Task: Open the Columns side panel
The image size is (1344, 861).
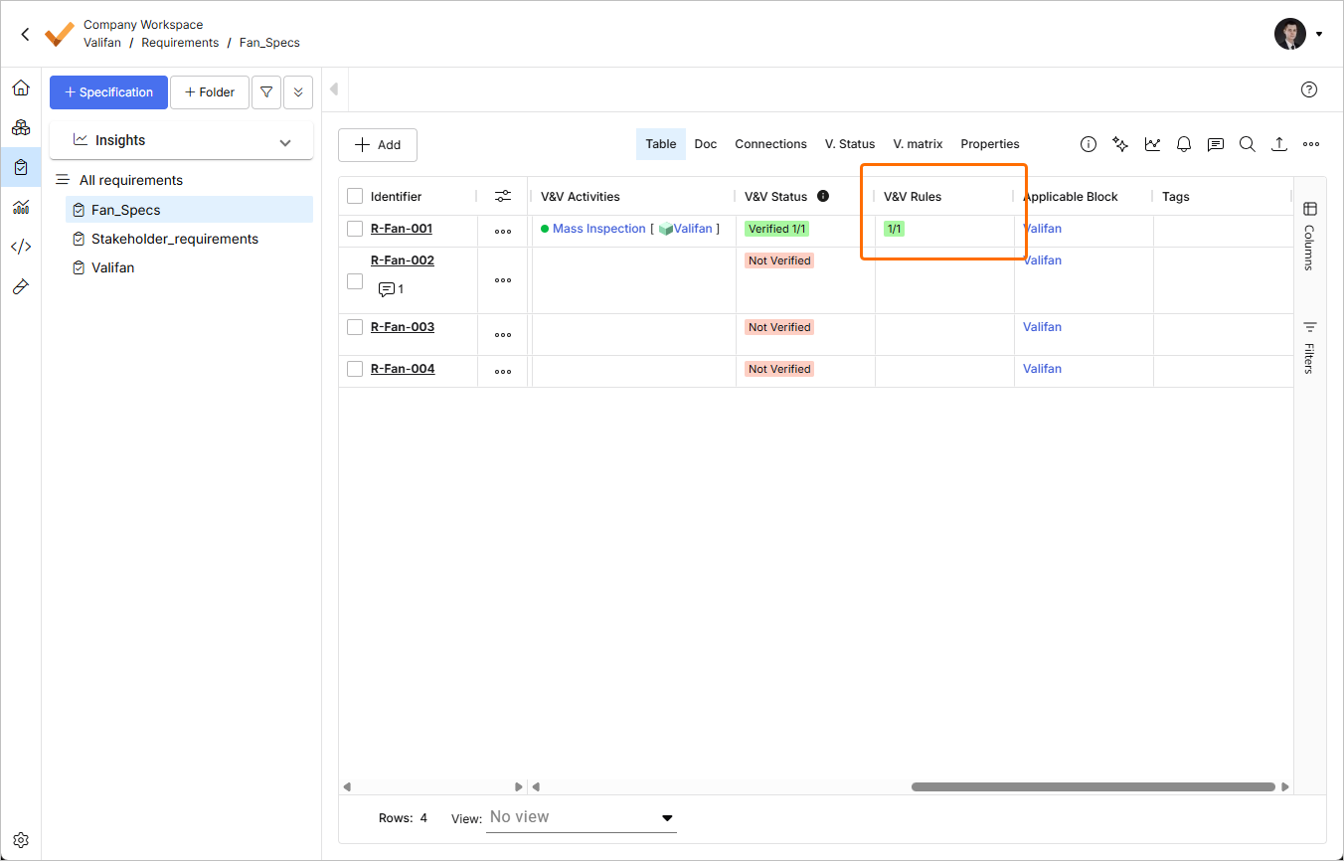Action: click(x=1309, y=236)
